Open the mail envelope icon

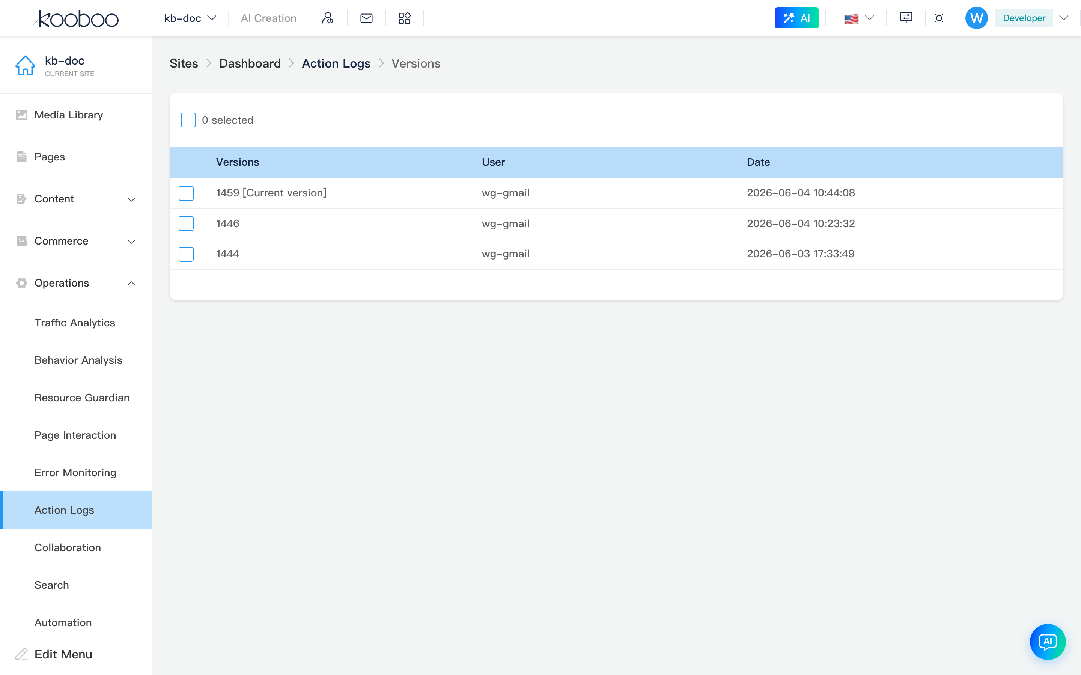(366, 18)
